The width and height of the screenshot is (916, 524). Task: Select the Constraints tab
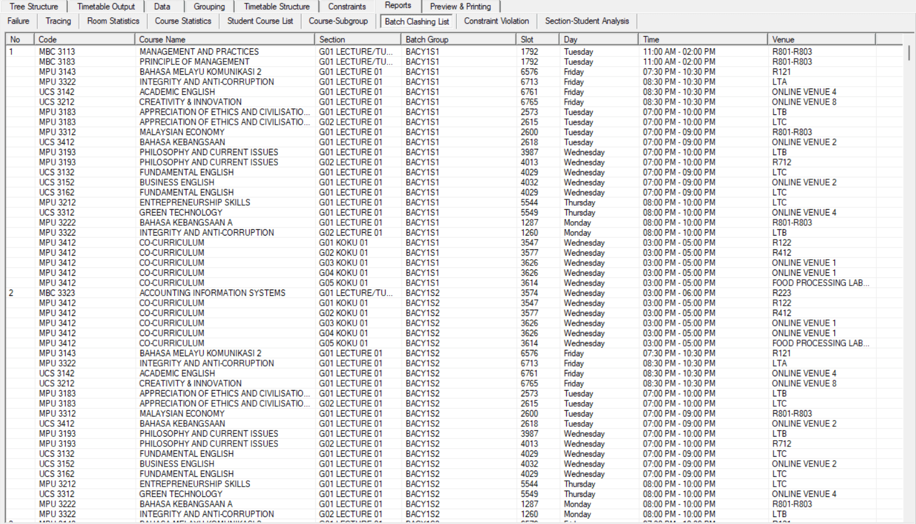coord(347,6)
